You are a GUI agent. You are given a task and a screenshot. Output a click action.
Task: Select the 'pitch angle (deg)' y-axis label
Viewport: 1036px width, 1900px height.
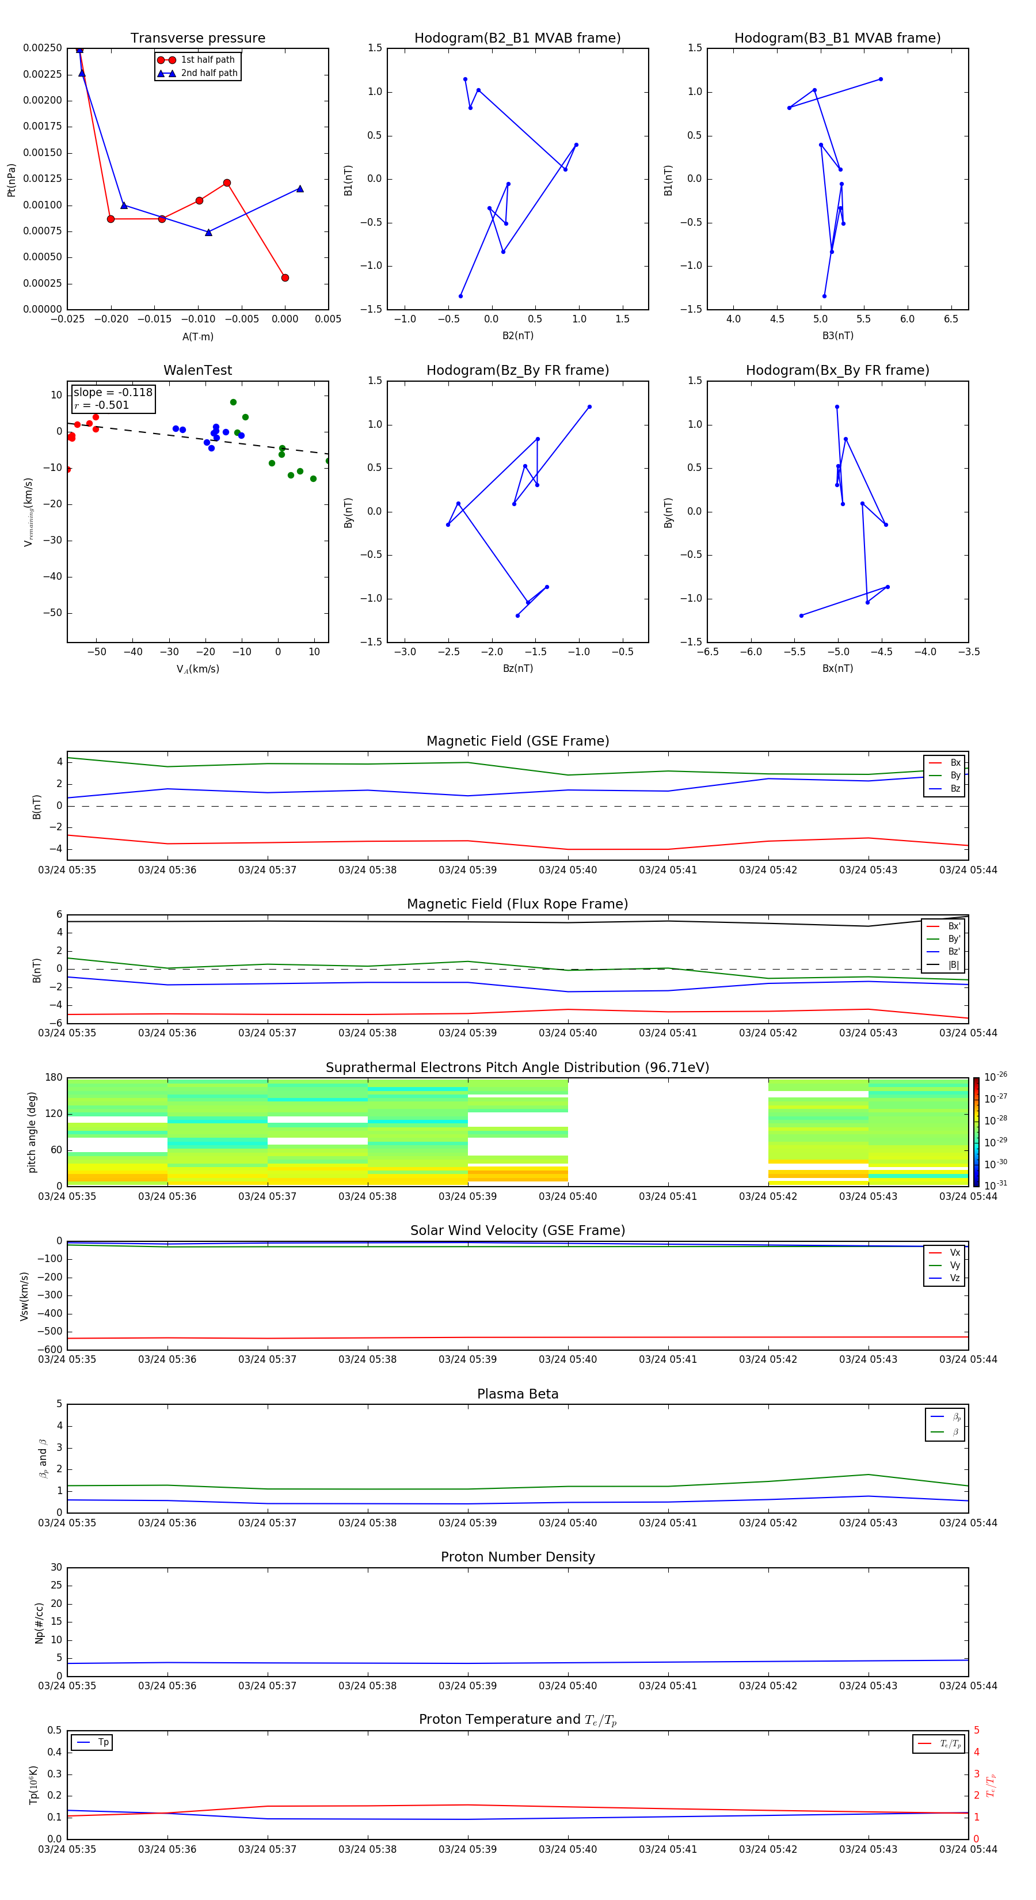32,1132
